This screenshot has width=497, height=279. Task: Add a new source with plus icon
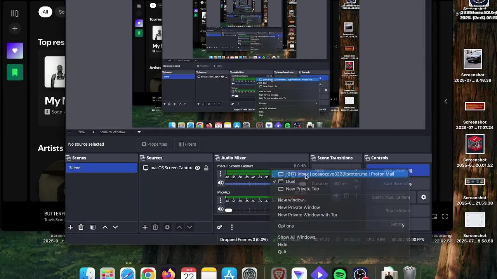point(145,227)
